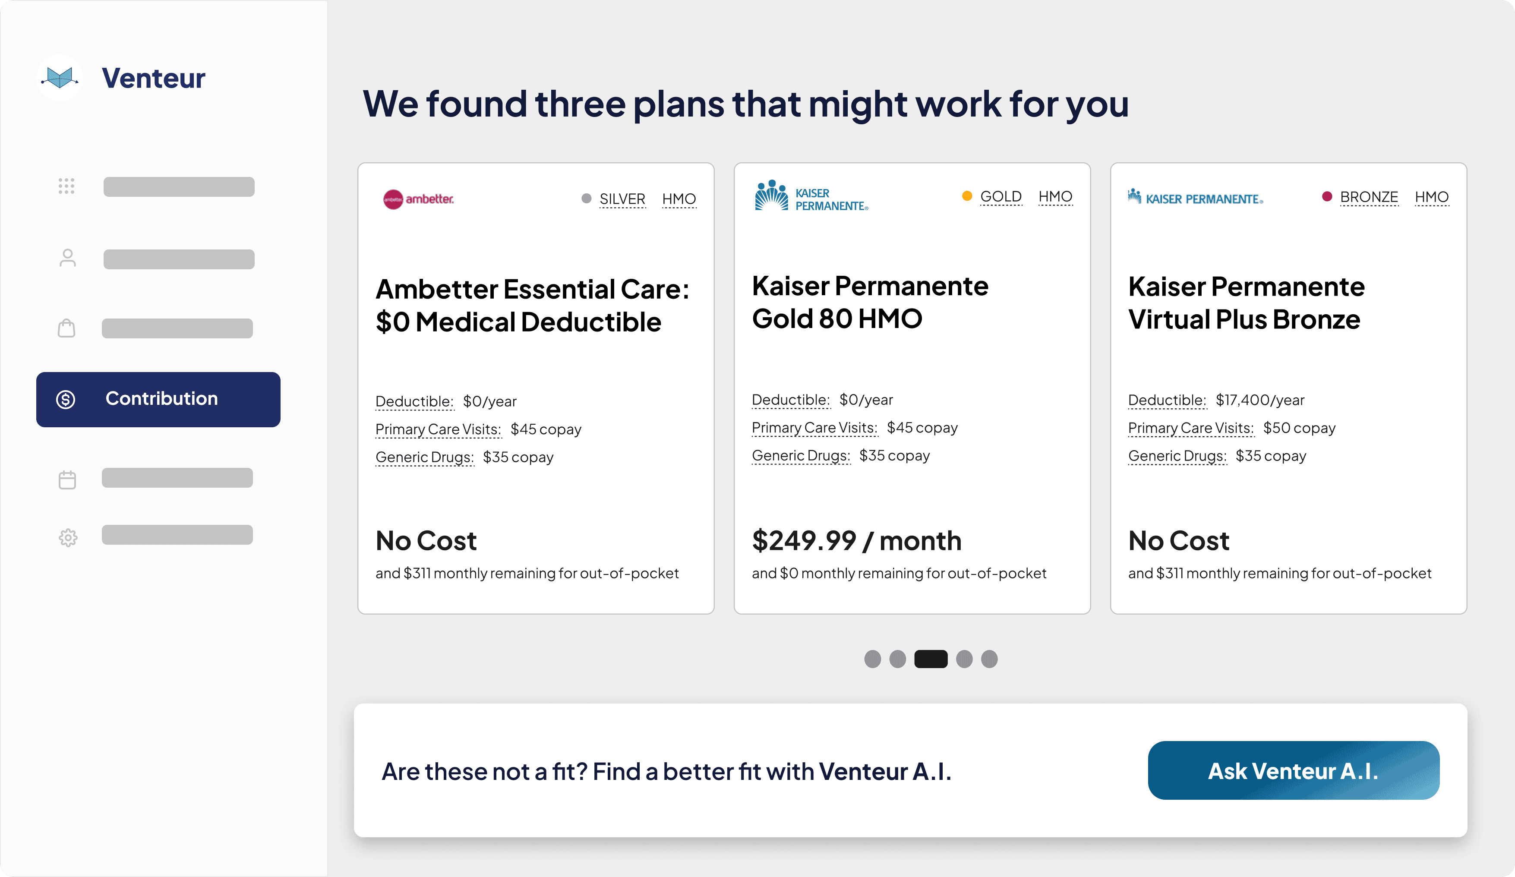The width and height of the screenshot is (1515, 877).
Task: Open the shopping bag sidebar icon
Action: click(67, 328)
